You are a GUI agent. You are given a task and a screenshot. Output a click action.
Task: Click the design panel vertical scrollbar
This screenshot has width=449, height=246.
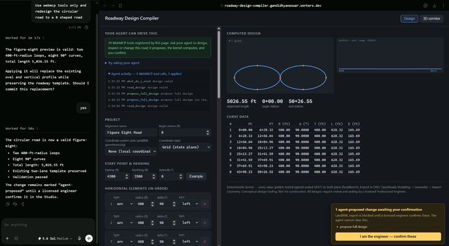point(219,65)
